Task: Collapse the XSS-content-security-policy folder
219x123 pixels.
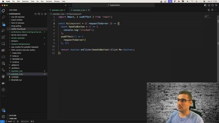Action: pyautogui.click(x=27, y=50)
